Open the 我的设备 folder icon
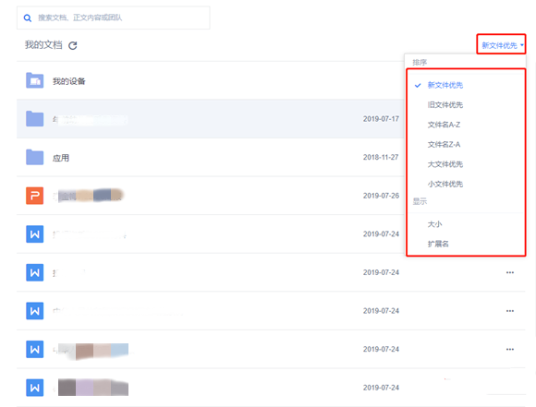 pos(34,80)
